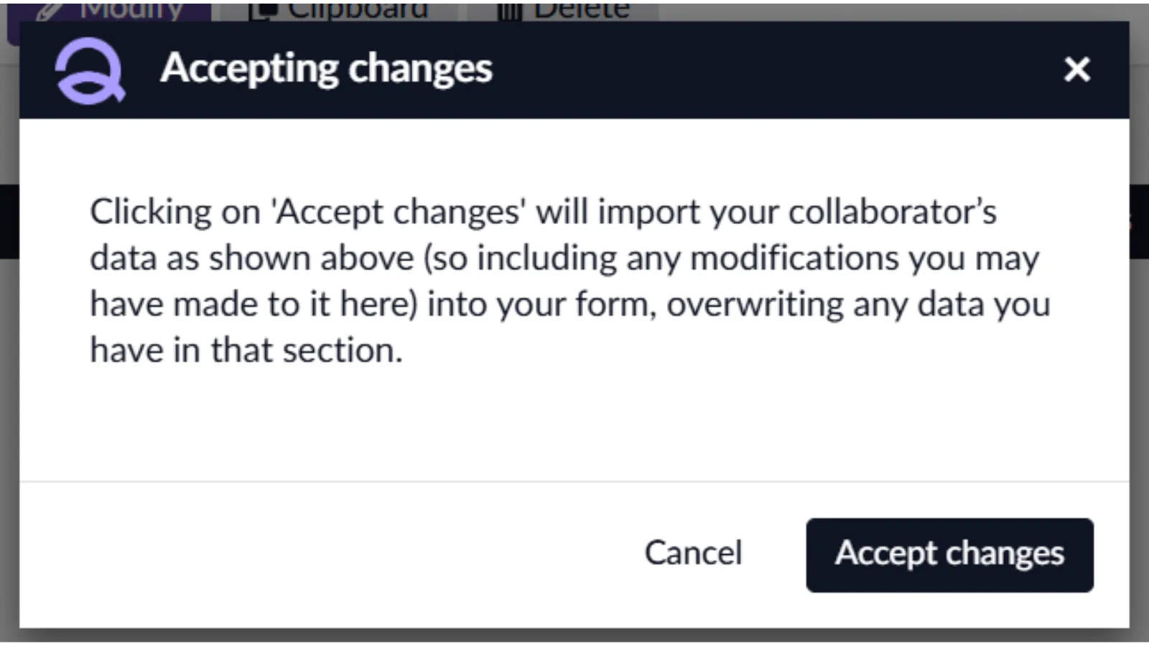The width and height of the screenshot is (1149, 646).
Task: Confirm with the Accept changes button
Action: click(x=949, y=555)
